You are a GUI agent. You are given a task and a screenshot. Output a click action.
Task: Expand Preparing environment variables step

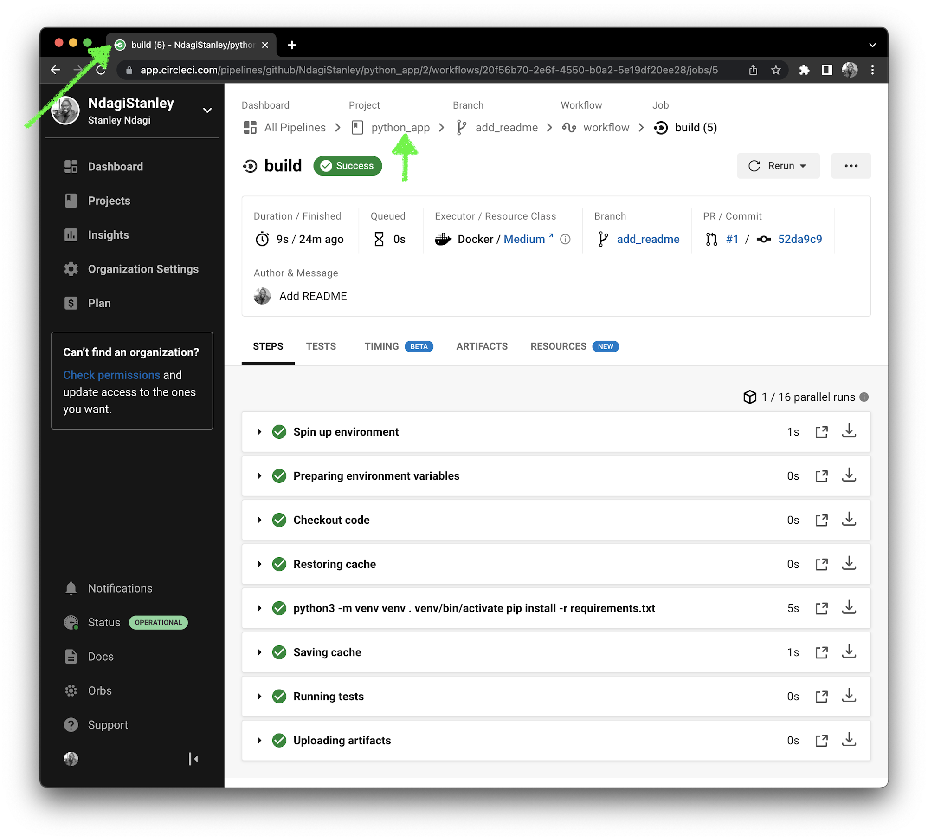[259, 476]
